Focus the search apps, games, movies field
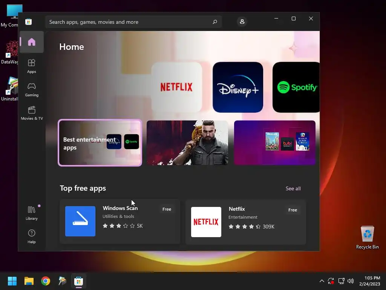The image size is (386, 290). (133, 22)
